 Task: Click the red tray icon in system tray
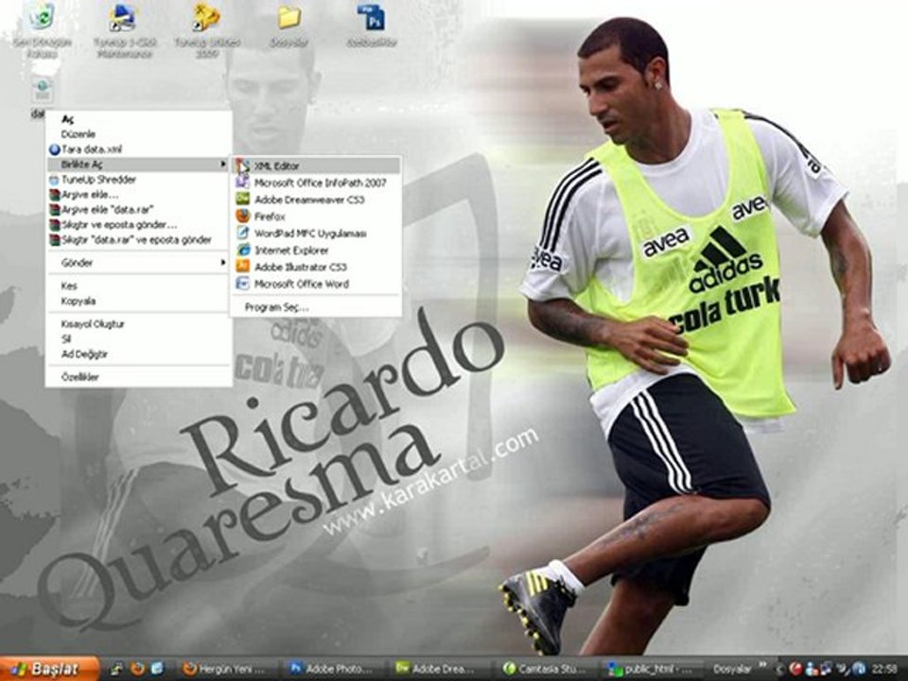click(795, 670)
